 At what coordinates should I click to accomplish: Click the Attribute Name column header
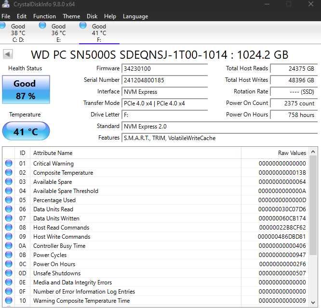click(135, 153)
